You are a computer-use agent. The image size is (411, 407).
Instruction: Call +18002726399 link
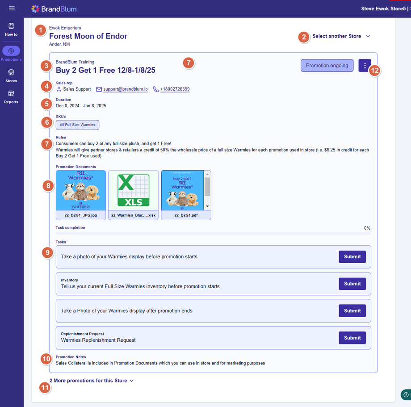175,89
